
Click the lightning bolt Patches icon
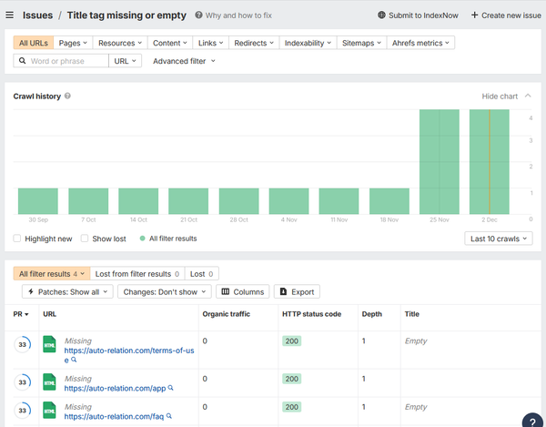coord(31,291)
